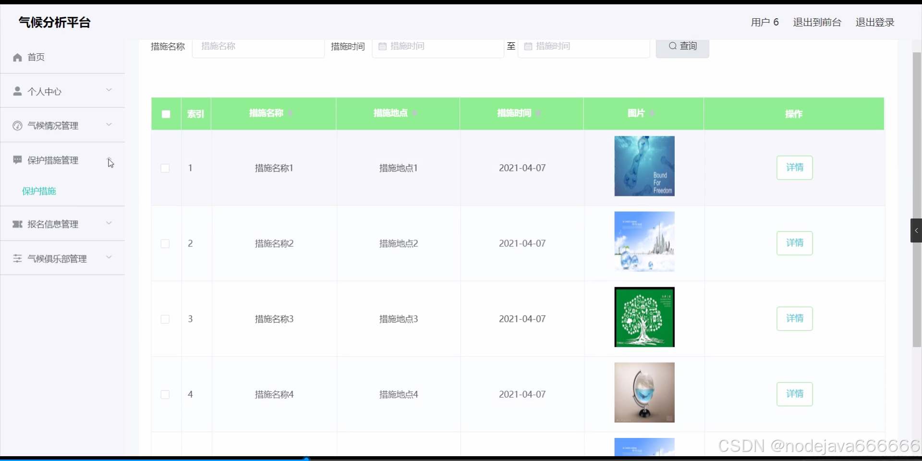Viewport: 922px width, 461px height.
Task: Check the box for row 措施名称1
Action: click(165, 168)
